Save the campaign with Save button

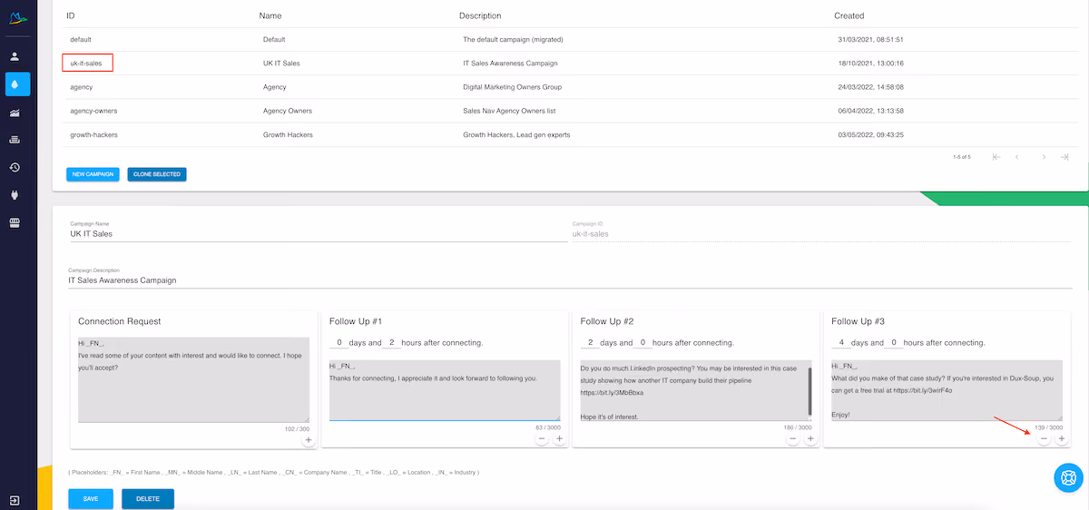coord(91,499)
